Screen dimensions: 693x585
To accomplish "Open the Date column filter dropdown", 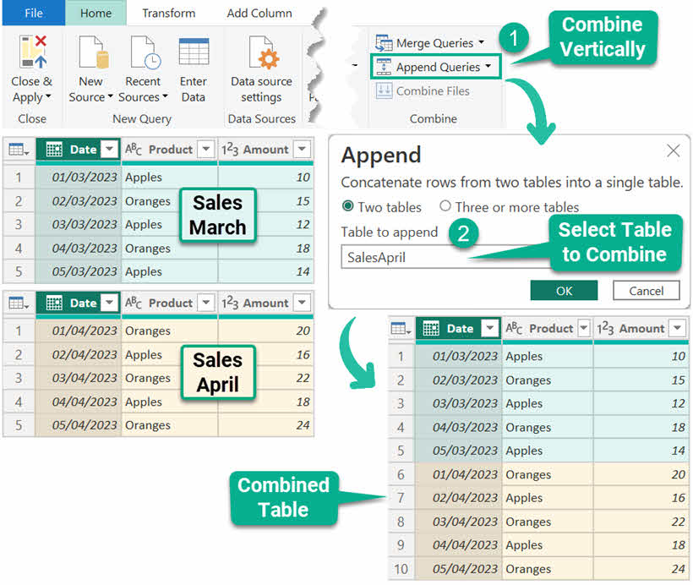I will pos(108,149).
